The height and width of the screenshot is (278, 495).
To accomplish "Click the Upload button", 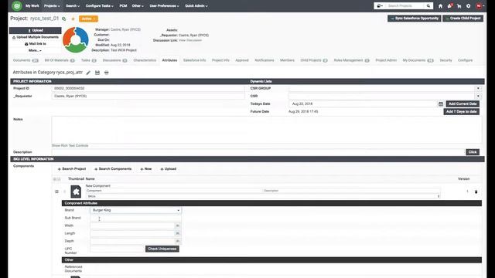I will [36, 30].
